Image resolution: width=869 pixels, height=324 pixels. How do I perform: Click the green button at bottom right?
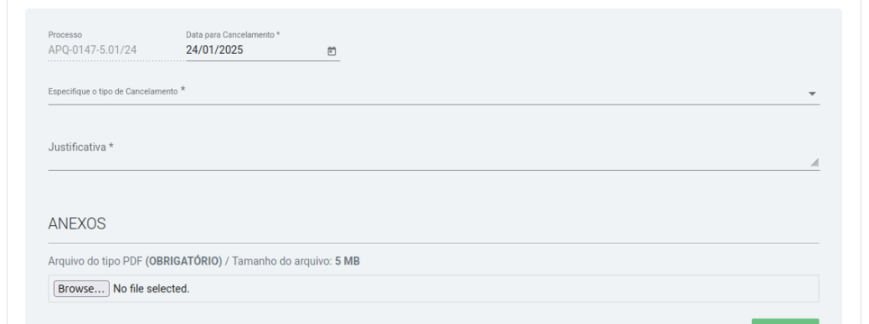click(x=784, y=321)
